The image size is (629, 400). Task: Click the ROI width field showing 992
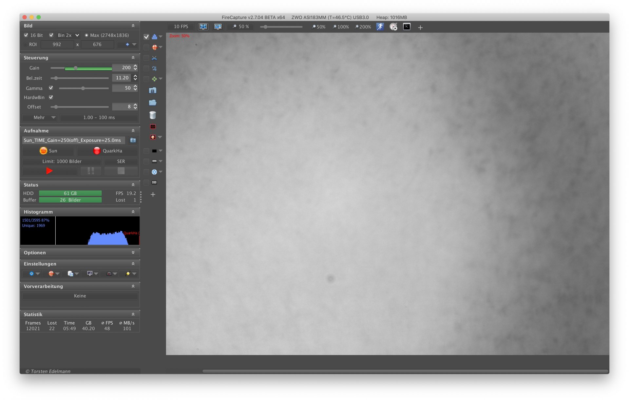(57, 45)
